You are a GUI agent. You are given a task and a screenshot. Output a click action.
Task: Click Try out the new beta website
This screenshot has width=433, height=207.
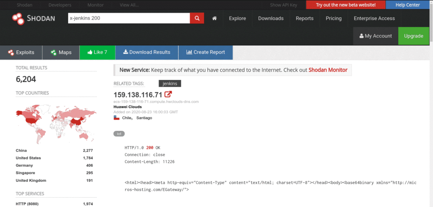coord(346,5)
